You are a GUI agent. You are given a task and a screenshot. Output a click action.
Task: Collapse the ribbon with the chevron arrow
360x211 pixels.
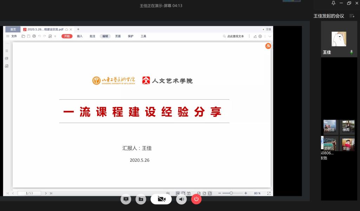coord(270,36)
